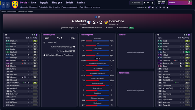The height and width of the screenshot is (110, 195).
Task: Click the Possesso comparison bar
Action: pos(97,41)
